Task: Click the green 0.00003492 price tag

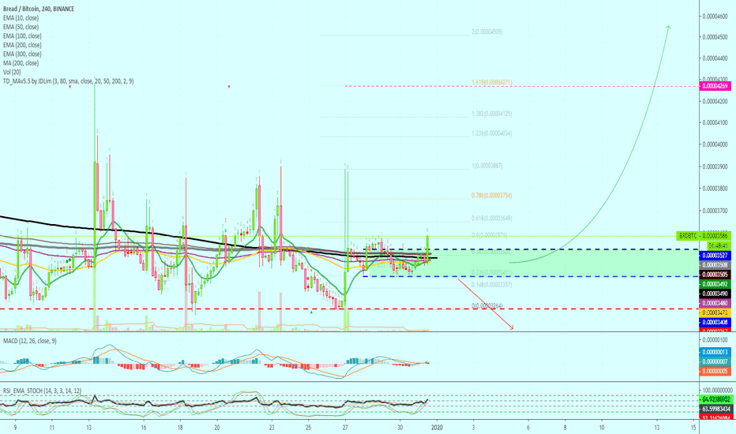Action: 715,284
